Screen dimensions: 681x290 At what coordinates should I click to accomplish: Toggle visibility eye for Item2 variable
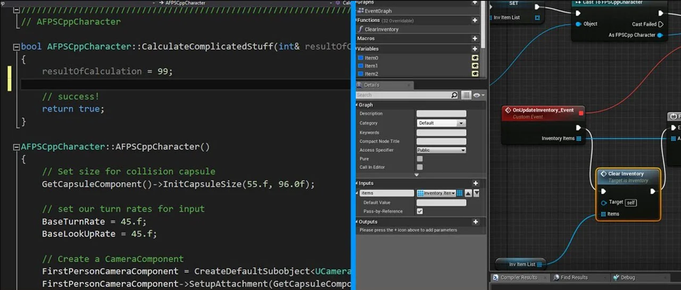click(475, 74)
